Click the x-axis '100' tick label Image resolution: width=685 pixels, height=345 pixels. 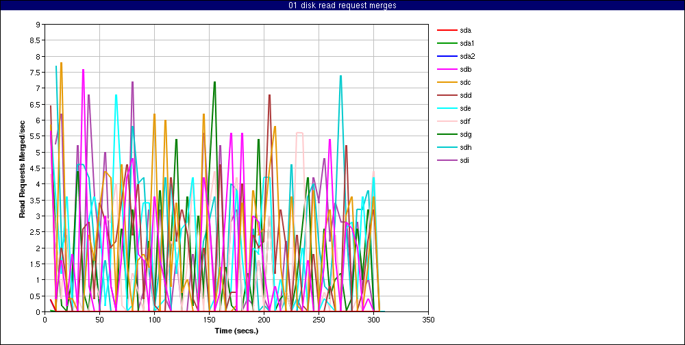pos(154,320)
